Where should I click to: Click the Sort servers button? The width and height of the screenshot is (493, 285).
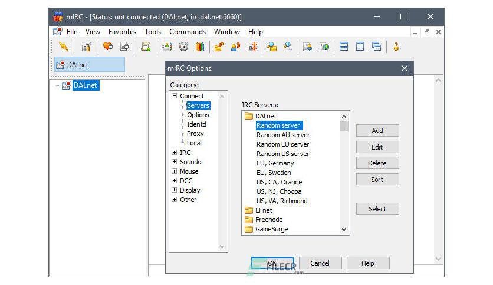[377, 180]
